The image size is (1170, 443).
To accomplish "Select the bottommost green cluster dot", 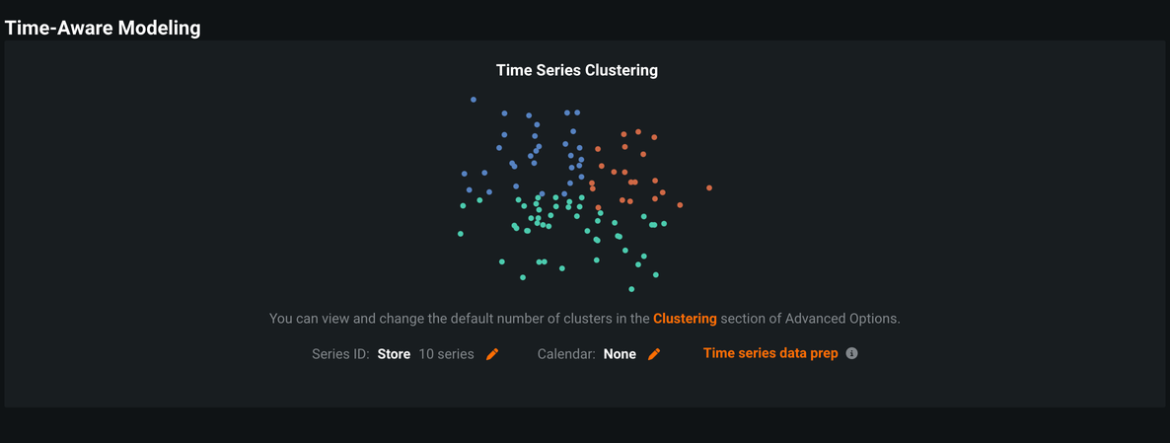I will 632,289.
